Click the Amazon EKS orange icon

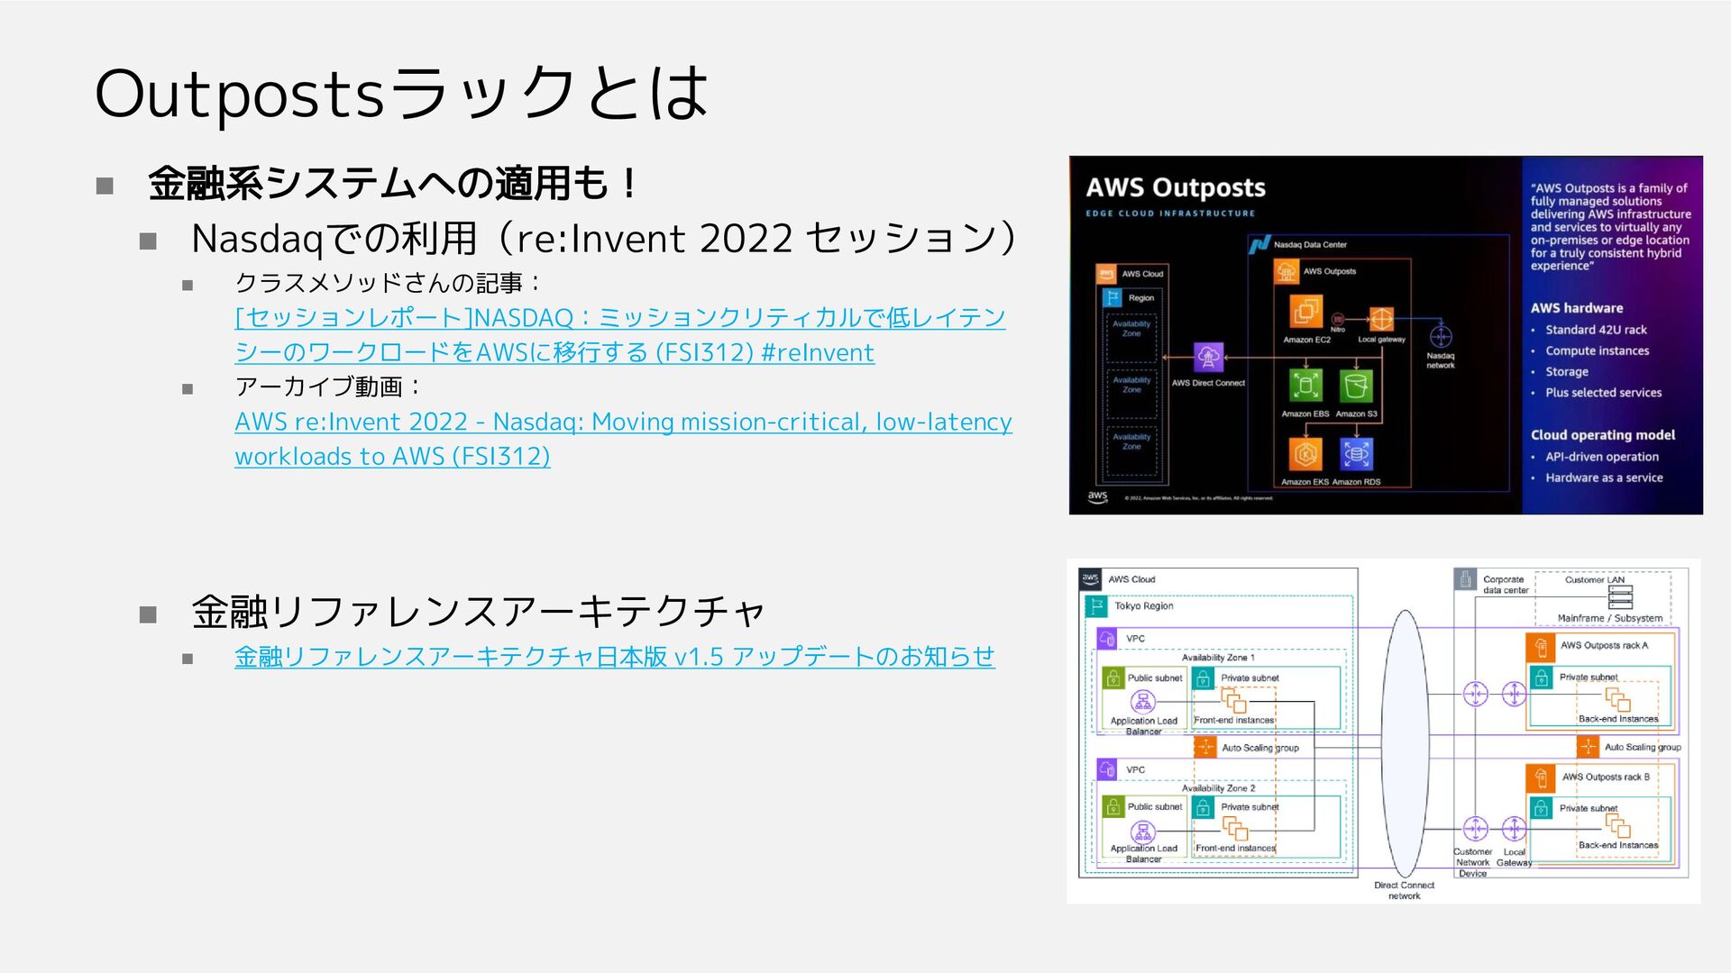click(1305, 454)
